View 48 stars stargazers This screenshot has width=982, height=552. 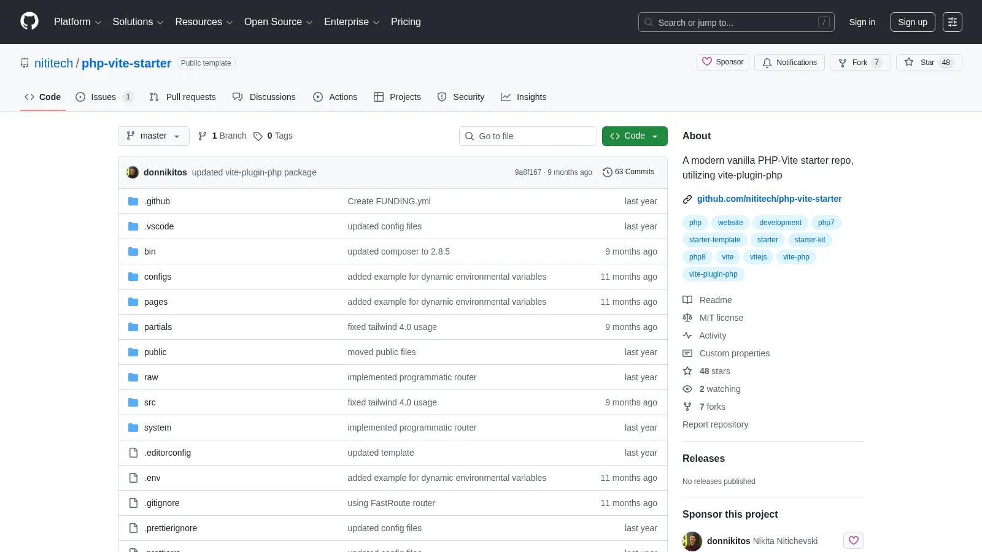point(706,371)
